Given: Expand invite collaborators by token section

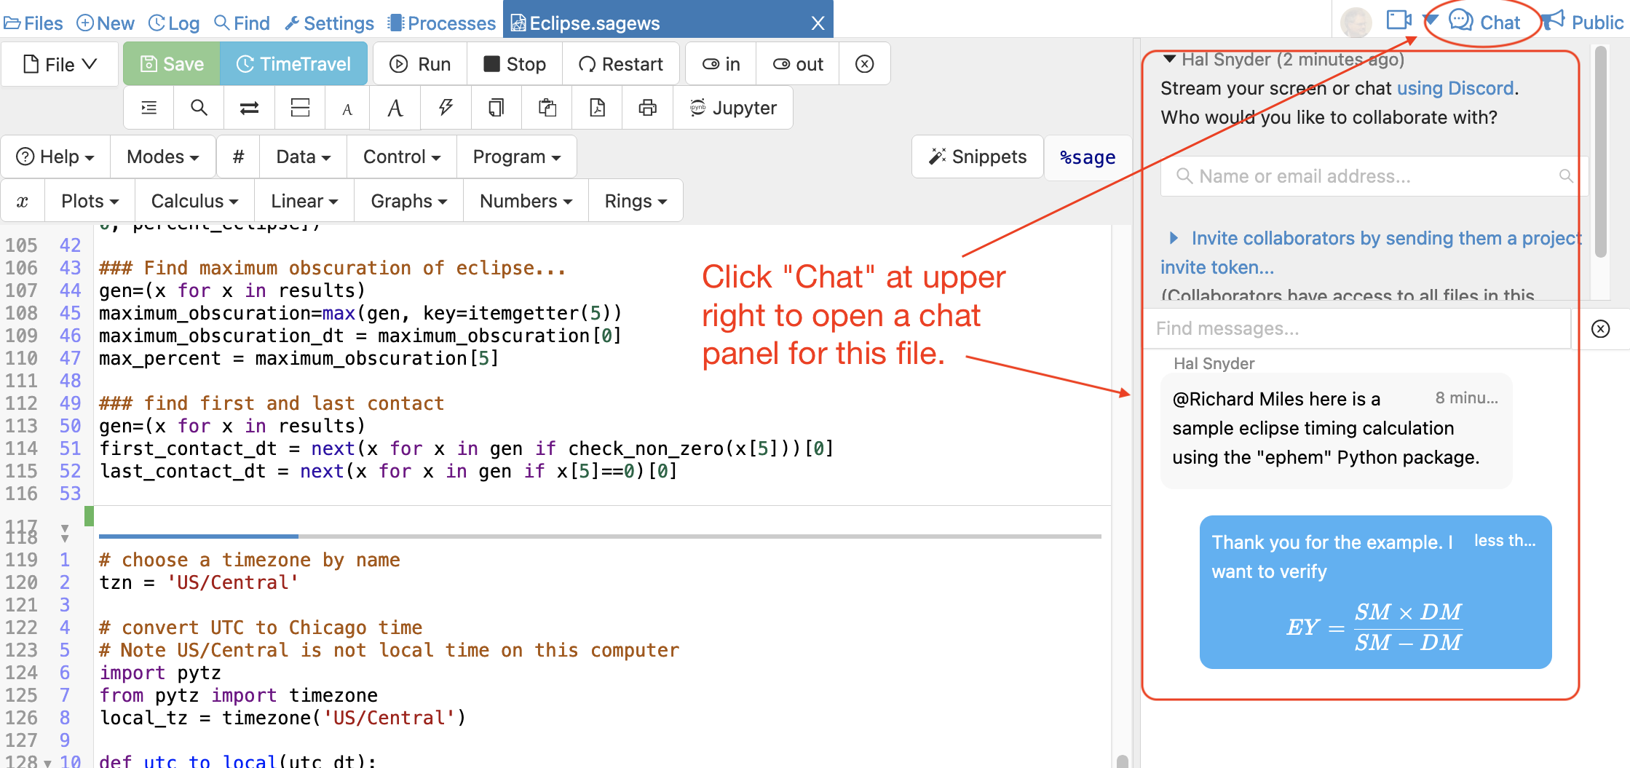Looking at the screenshot, I should click(1174, 238).
